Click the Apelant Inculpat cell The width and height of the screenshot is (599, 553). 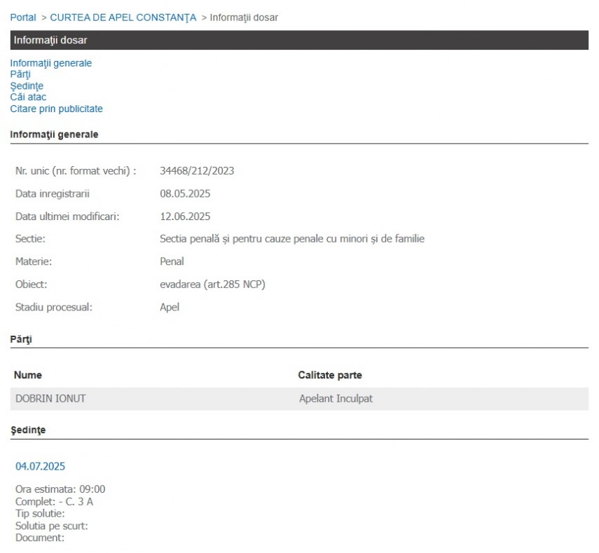[x=336, y=399]
